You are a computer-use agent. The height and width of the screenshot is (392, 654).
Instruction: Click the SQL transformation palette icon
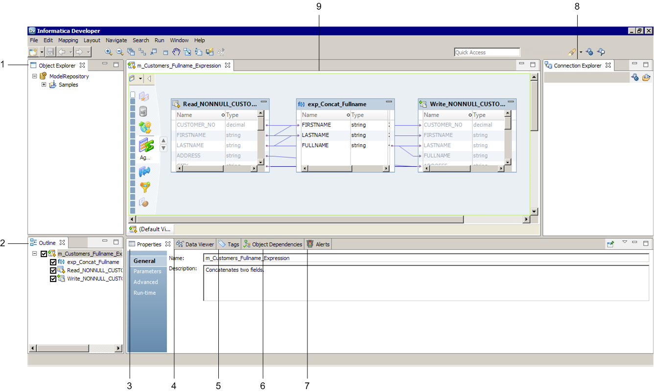coord(143,111)
